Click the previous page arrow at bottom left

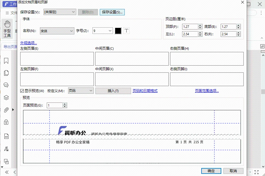(x=15, y=172)
